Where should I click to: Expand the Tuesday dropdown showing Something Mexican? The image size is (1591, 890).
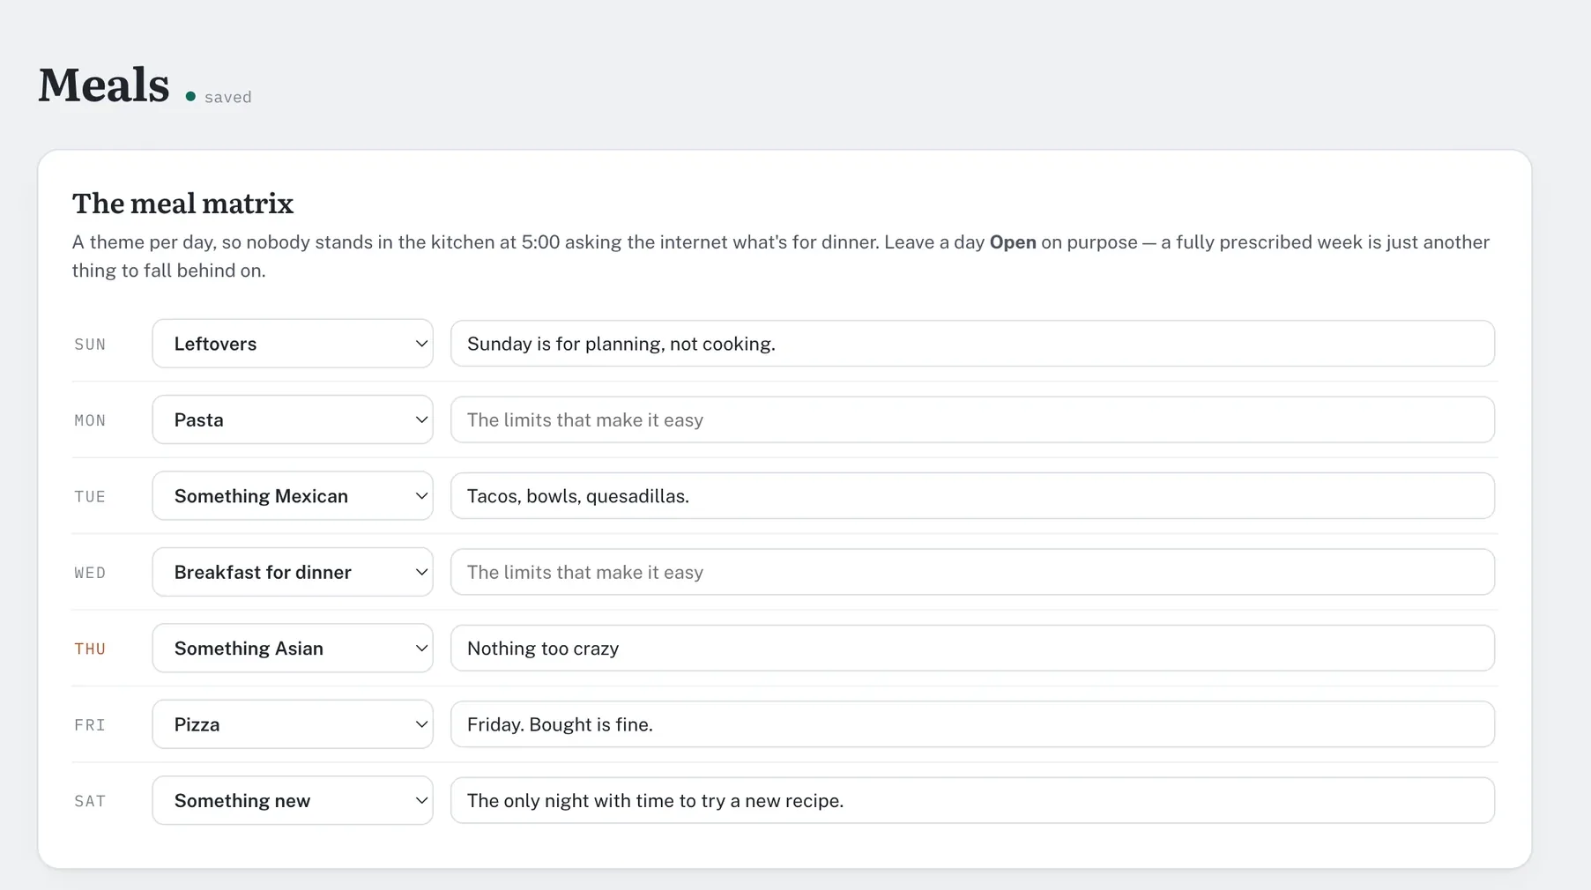(x=293, y=496)
